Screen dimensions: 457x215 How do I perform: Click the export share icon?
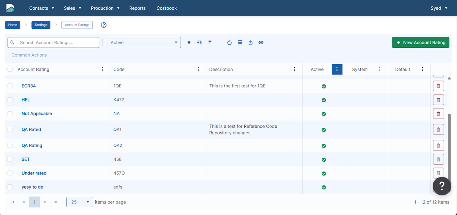[x=251, y=42]
